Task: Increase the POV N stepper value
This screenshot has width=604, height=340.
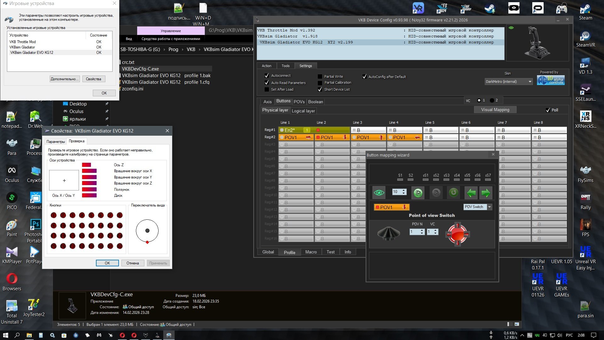Action: click(x=422, y=230)
